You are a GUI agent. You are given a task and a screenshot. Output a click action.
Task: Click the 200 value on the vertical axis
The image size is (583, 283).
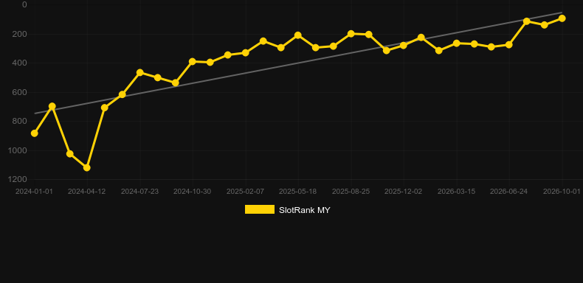coord(19,34)
